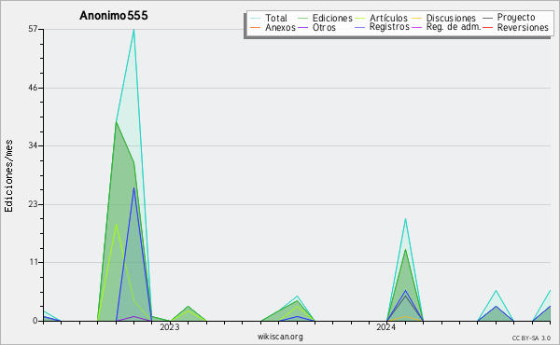Select the Total legend entry
The height and width of the screenshot is (345, 560).
(269, 18)
